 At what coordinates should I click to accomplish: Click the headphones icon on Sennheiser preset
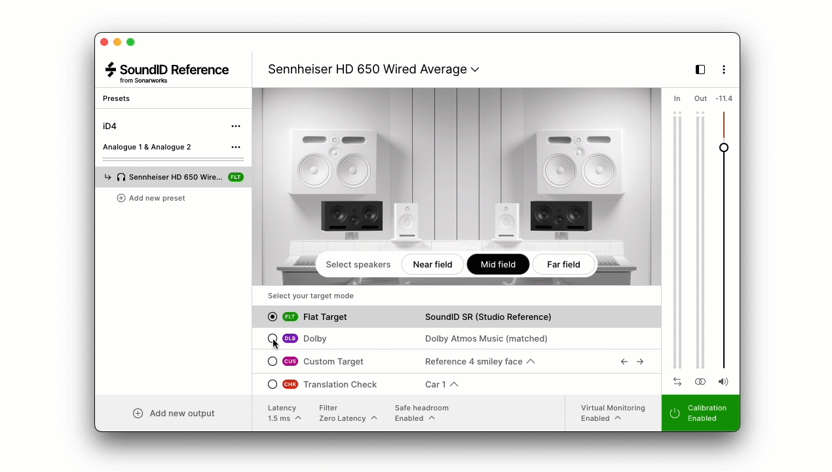click(x=121, y=177)
